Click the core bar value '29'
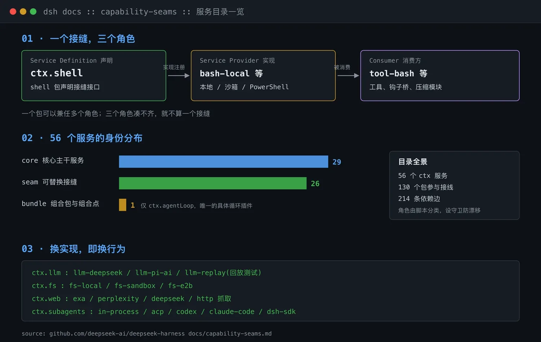Screen dimensions: 541x342 coord(337,162)
